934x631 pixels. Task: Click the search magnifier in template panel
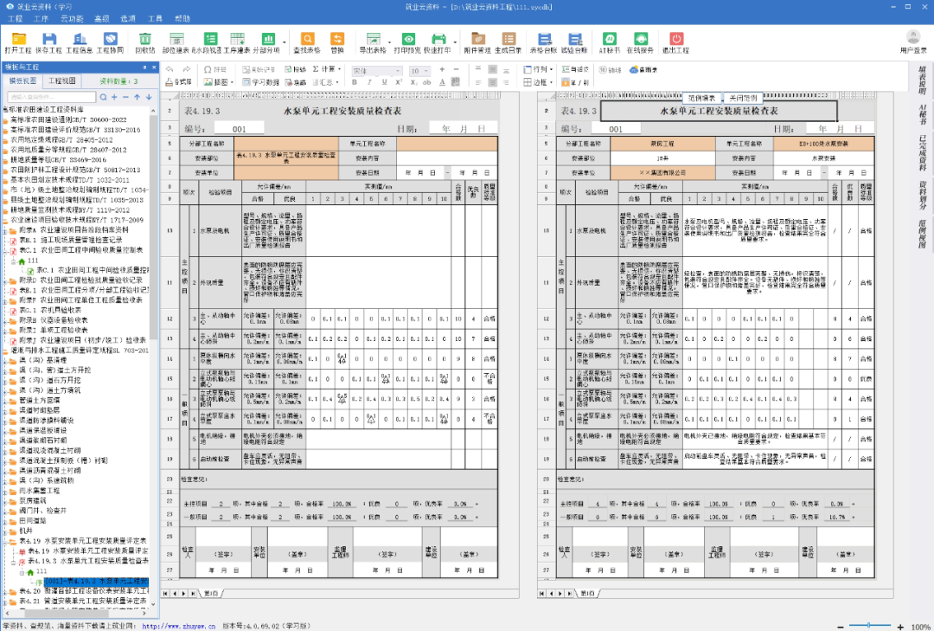pyautogui.click(x=104, y=97)
